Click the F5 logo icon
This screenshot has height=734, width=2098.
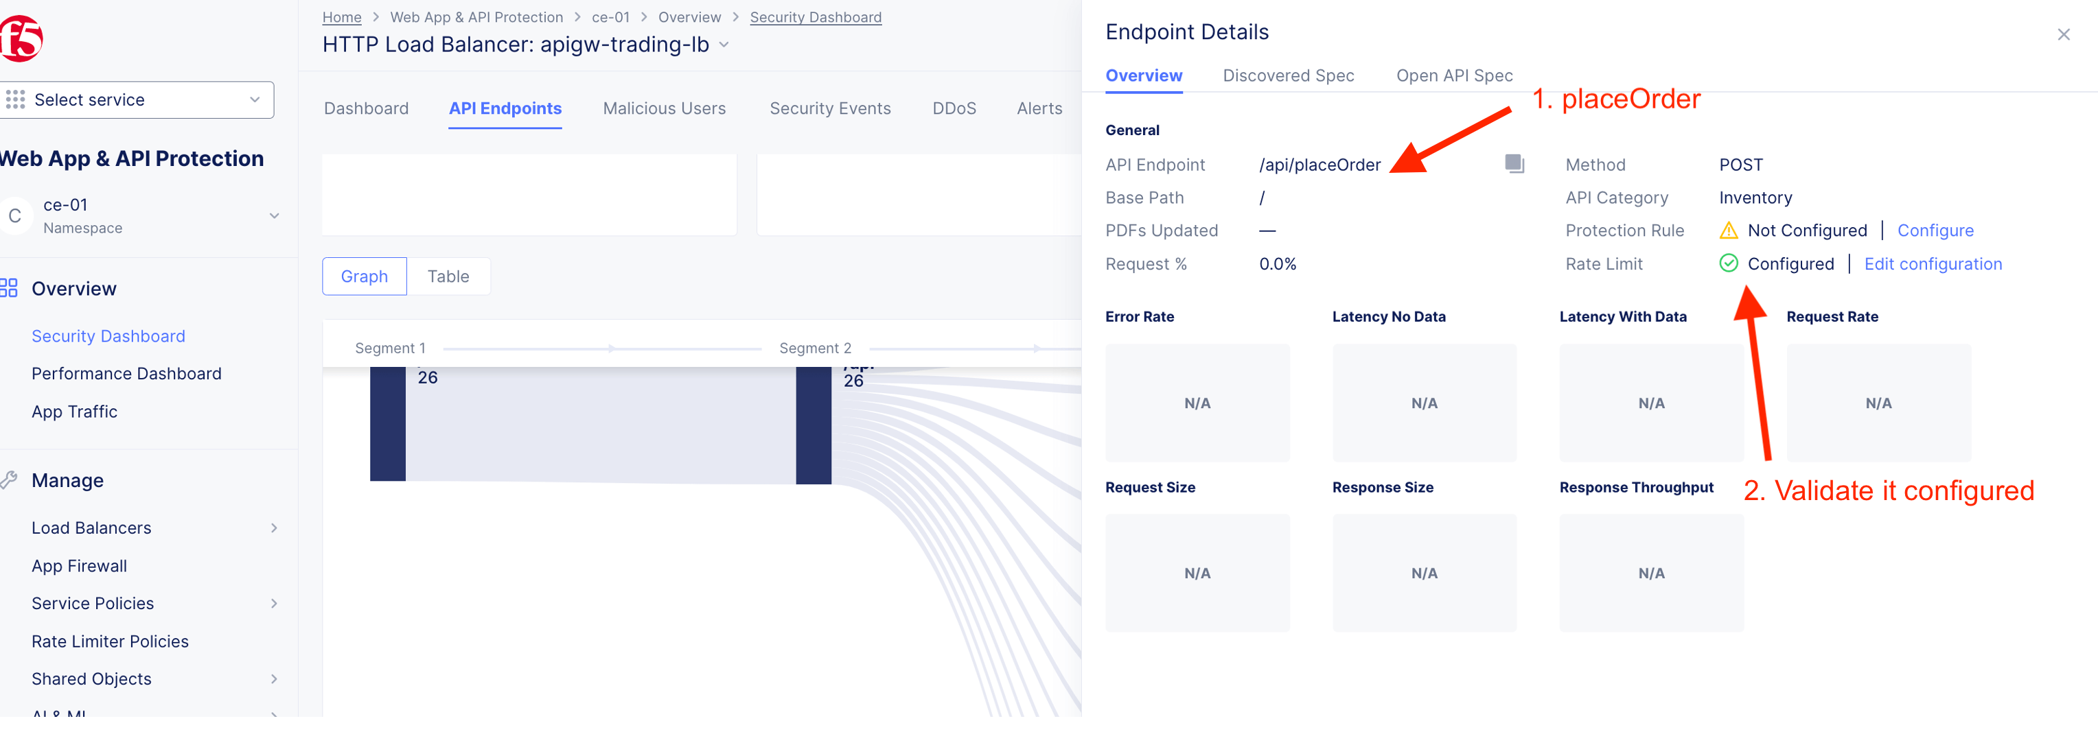[21, 38]
